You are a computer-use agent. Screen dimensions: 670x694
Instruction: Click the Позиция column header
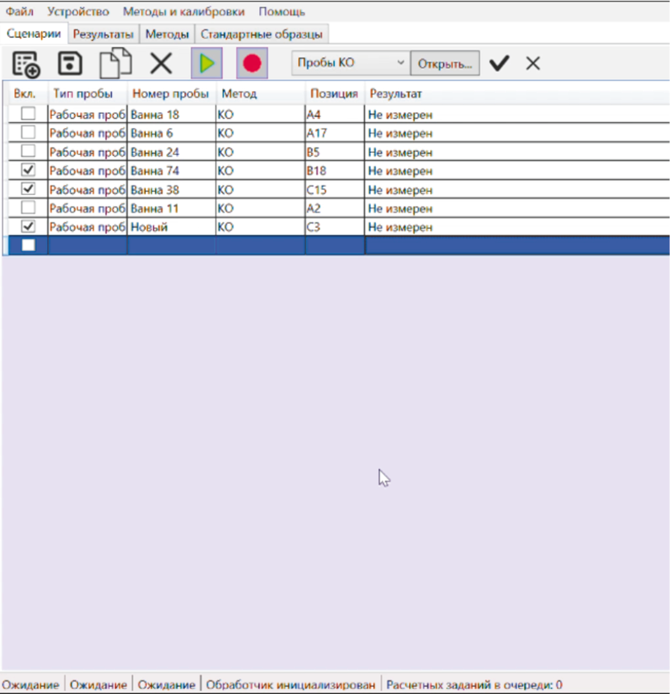click(x=334, y=94)
